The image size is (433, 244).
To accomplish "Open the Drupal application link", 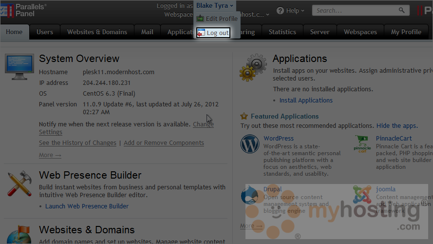I will [x=273, y=189].
